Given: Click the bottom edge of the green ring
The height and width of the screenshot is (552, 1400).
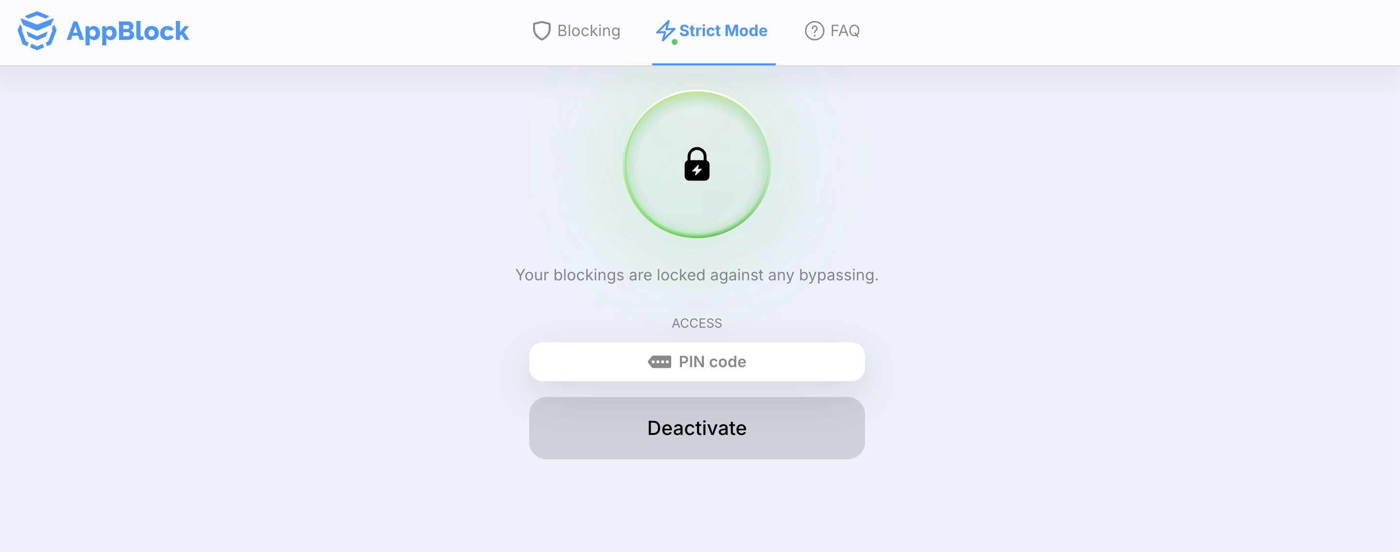Looking at the screenshot, I should point(697,235).
